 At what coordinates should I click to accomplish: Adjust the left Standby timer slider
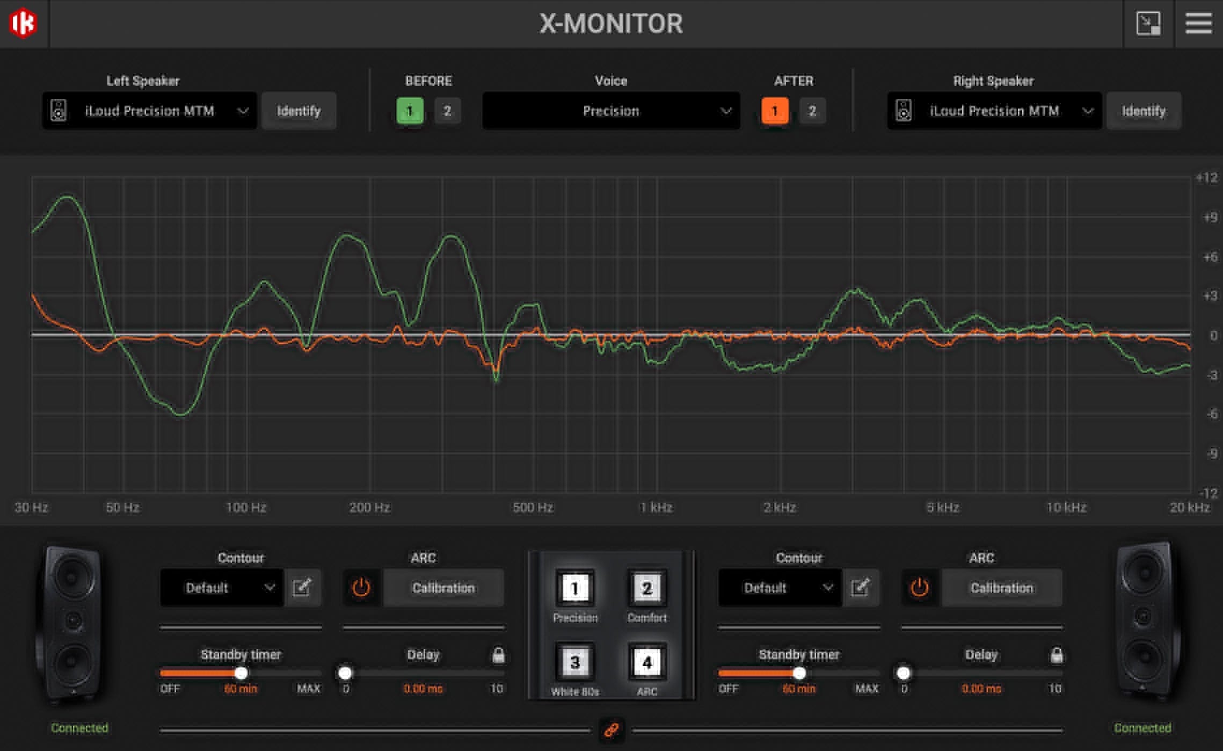pos(241,673)
